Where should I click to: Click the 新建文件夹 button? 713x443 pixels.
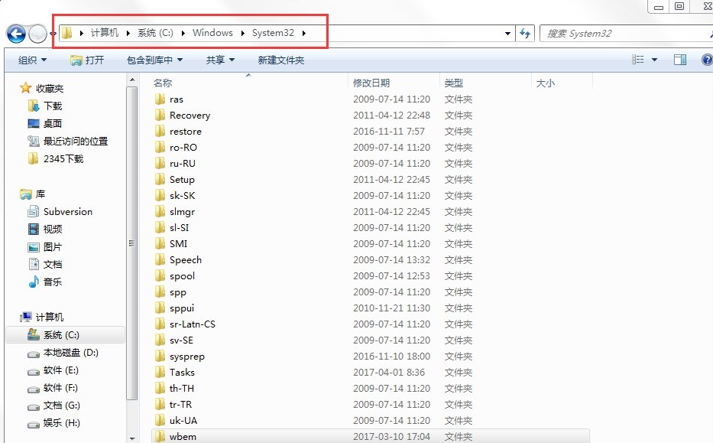tap(280, 60)
